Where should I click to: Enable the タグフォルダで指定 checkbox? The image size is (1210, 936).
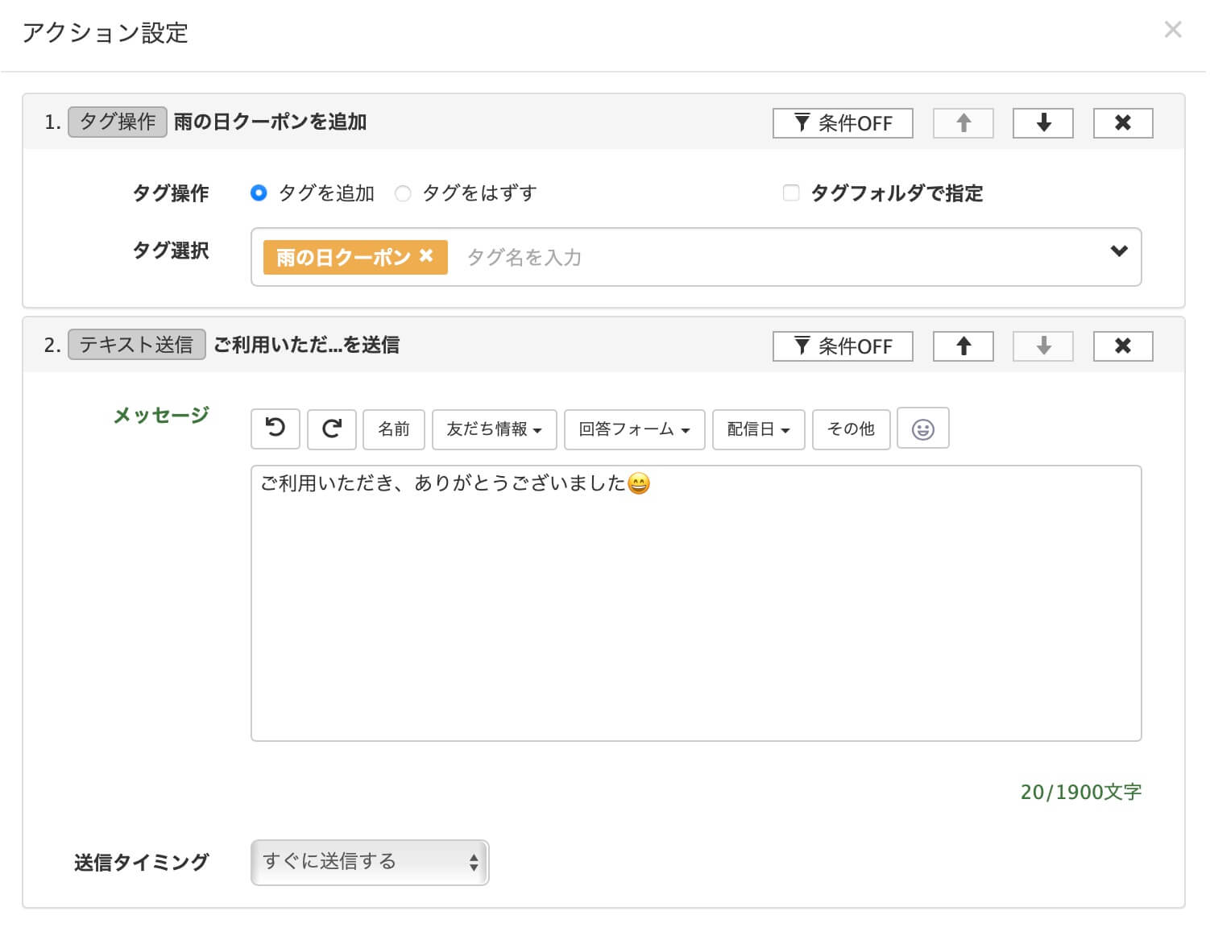coord(791,193)
